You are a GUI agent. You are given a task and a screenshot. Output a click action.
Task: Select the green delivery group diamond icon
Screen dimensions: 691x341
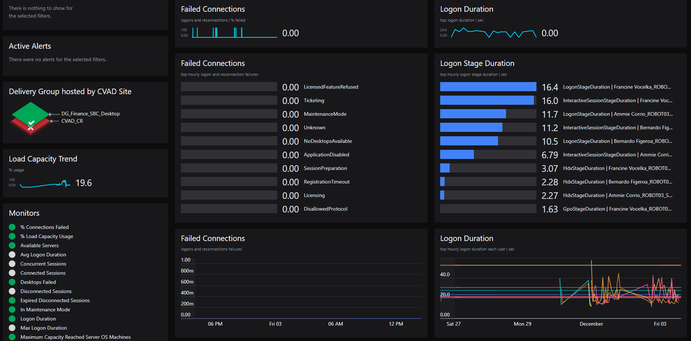coord(31,113)
